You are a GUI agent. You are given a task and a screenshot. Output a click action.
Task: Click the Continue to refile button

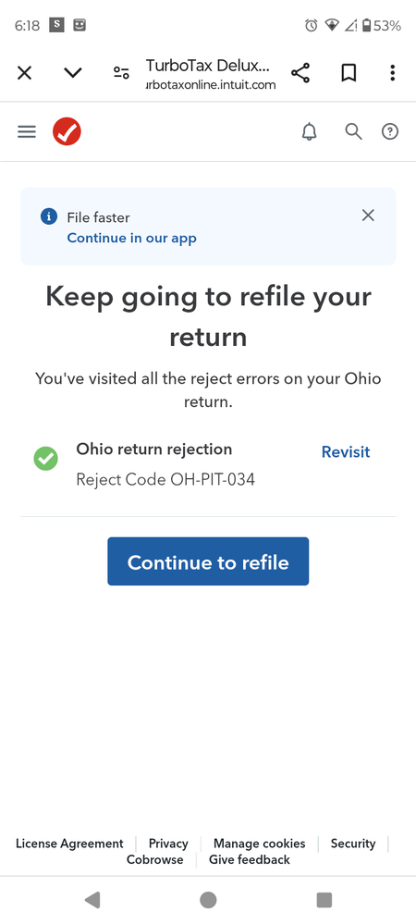[x=208, y=561]
